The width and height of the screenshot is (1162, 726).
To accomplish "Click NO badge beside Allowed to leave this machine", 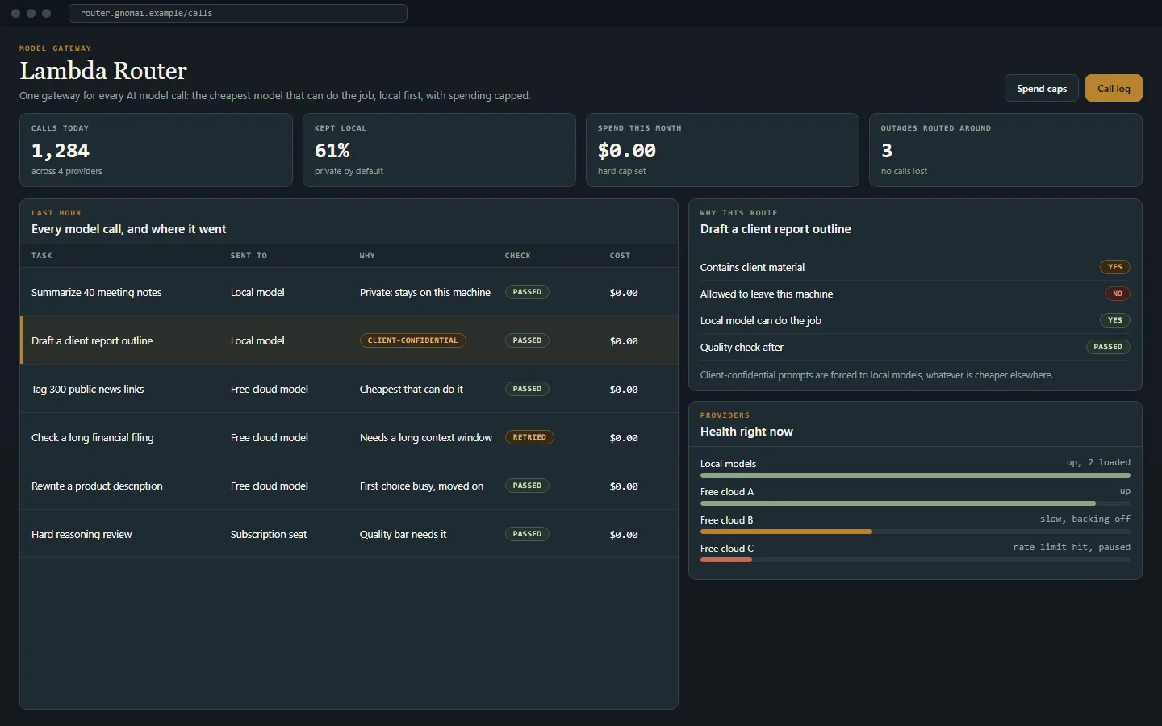I will [x=1118, y=294].
